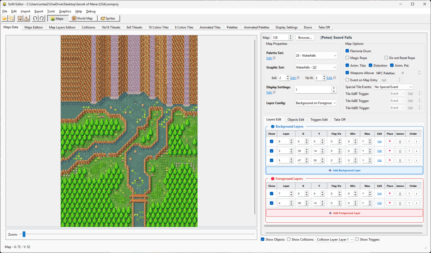
Task: Open the Tile 0xBF Trigger dropdown
Action: pos(397,94)
